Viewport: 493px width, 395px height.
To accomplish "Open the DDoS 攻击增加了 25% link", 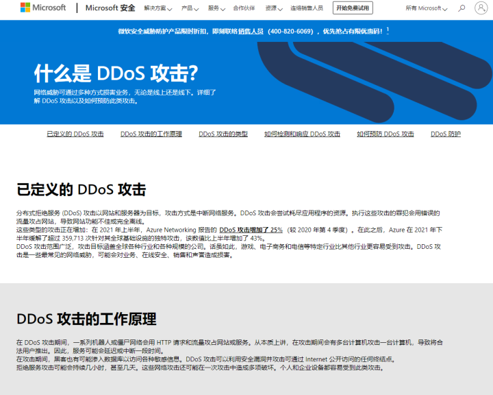I will coord(251,230).
